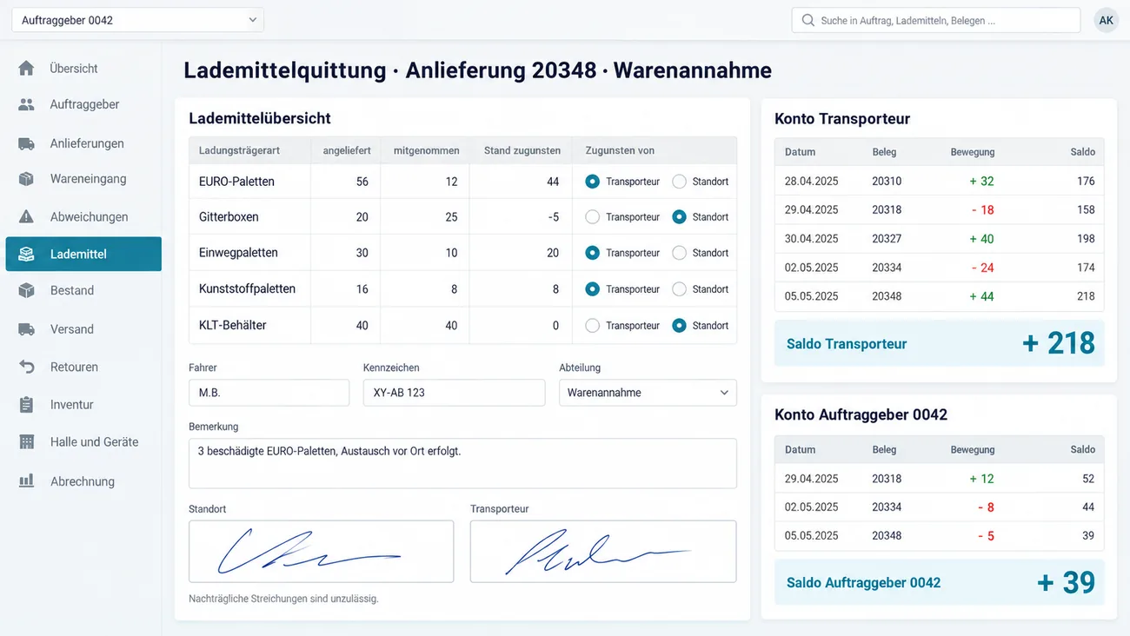Image resolution: width=1130 pixels, height=636 pixels.
Task: Click the Gitterboxen row label
Action: tap(229, 217)
